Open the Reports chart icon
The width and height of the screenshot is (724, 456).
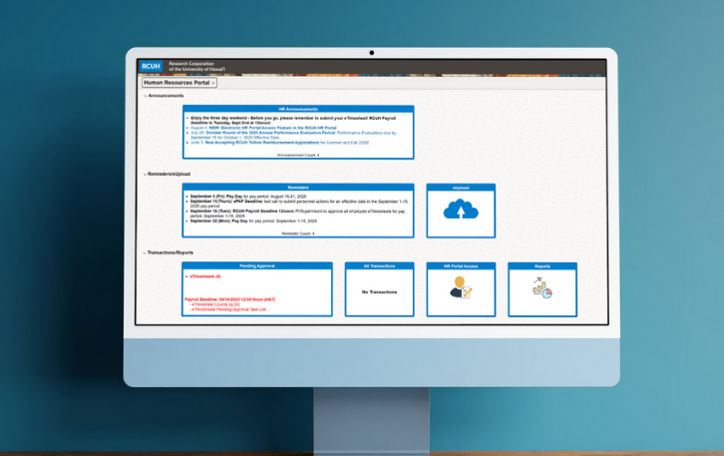click(543, 287)
